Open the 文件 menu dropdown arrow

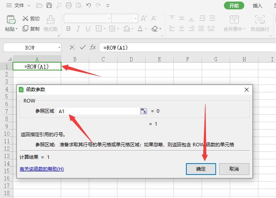click(28, 6)
